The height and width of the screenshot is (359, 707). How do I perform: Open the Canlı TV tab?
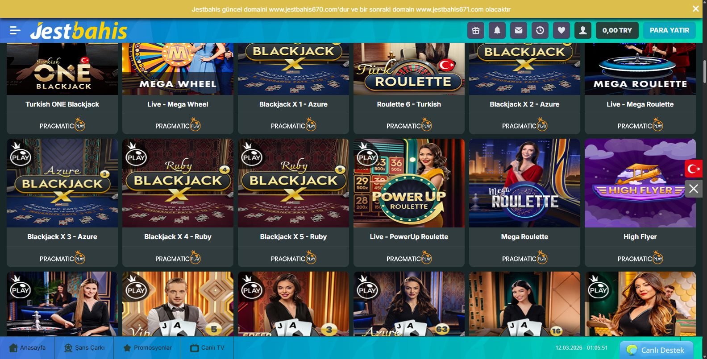click(x=207, y=348)
